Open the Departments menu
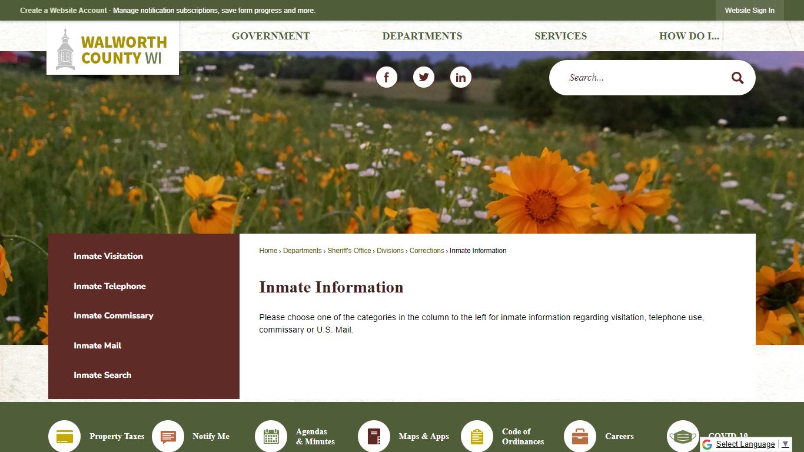 point(422,36)
